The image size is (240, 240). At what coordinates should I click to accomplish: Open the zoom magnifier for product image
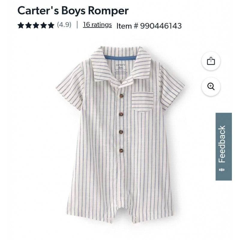point(211,87)
